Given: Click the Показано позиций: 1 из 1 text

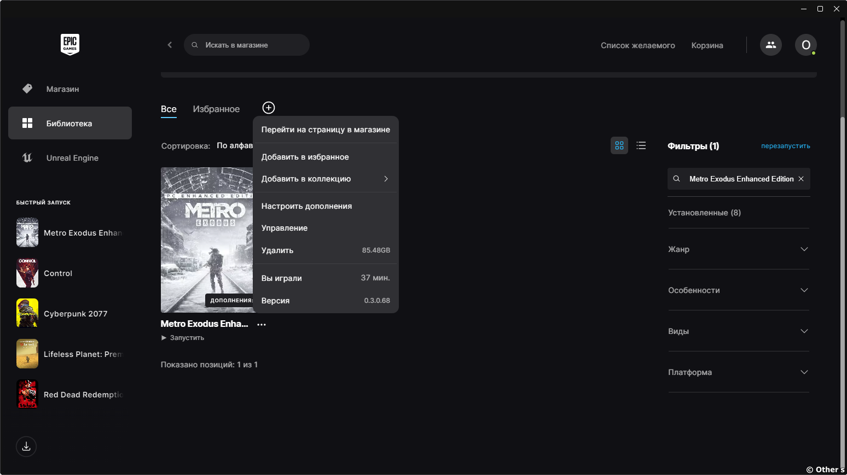Looking at the screenshot, I should (x=209, y=365).
